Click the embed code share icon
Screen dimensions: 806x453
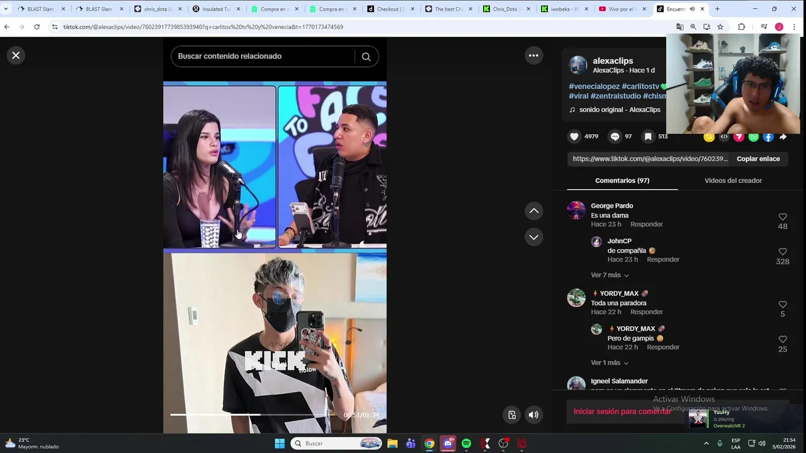click(724, 137)
